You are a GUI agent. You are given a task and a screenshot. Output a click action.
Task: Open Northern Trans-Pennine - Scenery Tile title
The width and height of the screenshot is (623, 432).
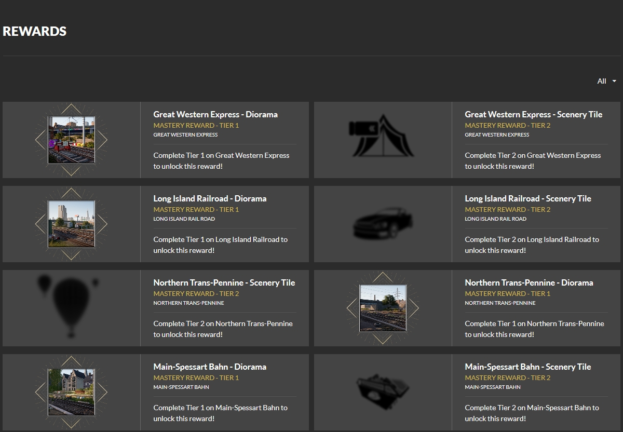coord(224,282)
